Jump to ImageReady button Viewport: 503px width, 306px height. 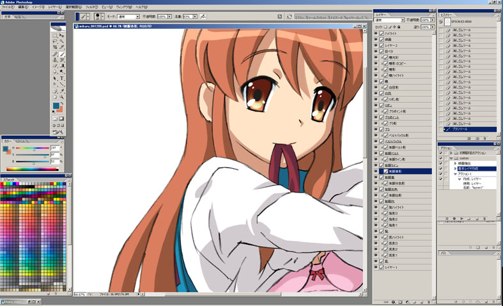point(58,131)
